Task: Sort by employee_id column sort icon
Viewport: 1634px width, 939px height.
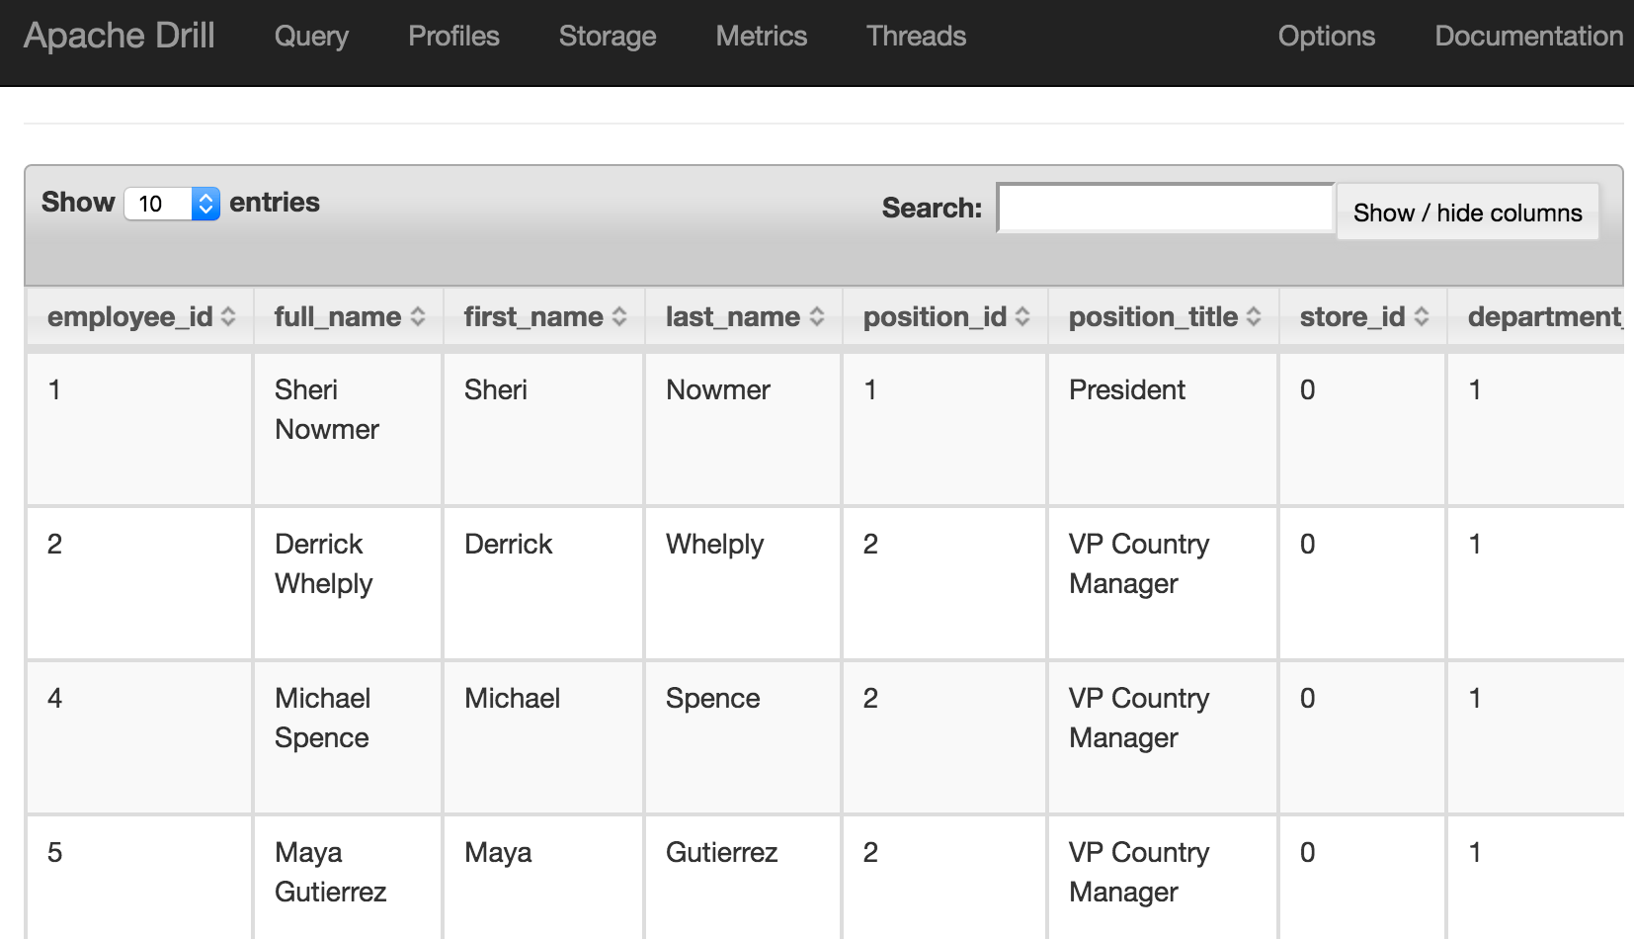Action: click(x=228, y=316)
